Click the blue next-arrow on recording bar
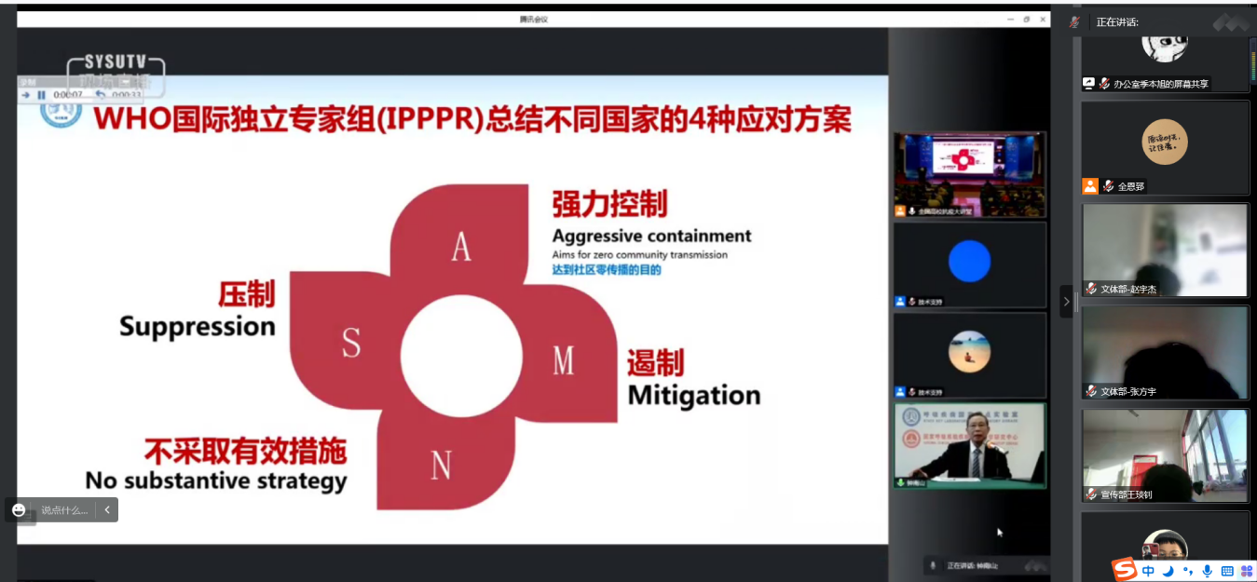 (x=26, y=95)
